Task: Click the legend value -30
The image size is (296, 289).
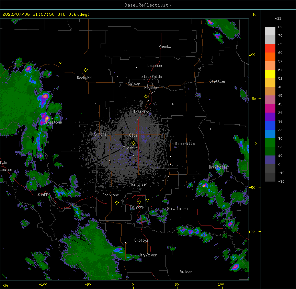Action: 281,181
